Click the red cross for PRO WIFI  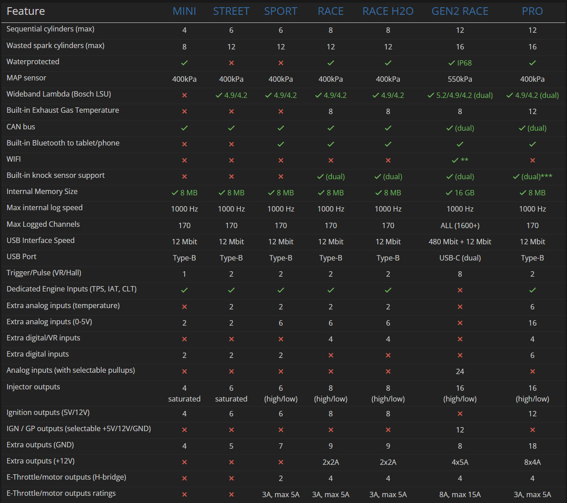[532, 160]
